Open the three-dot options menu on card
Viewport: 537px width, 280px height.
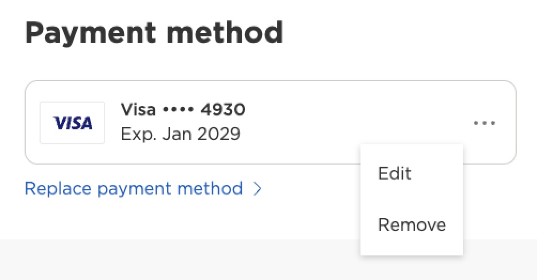[x=485, y=123]
